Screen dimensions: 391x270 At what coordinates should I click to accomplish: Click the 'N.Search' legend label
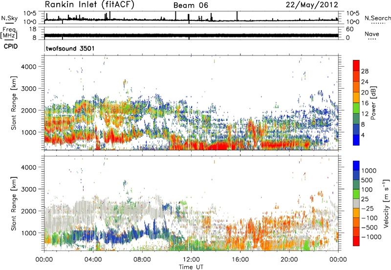click(377, 18)
